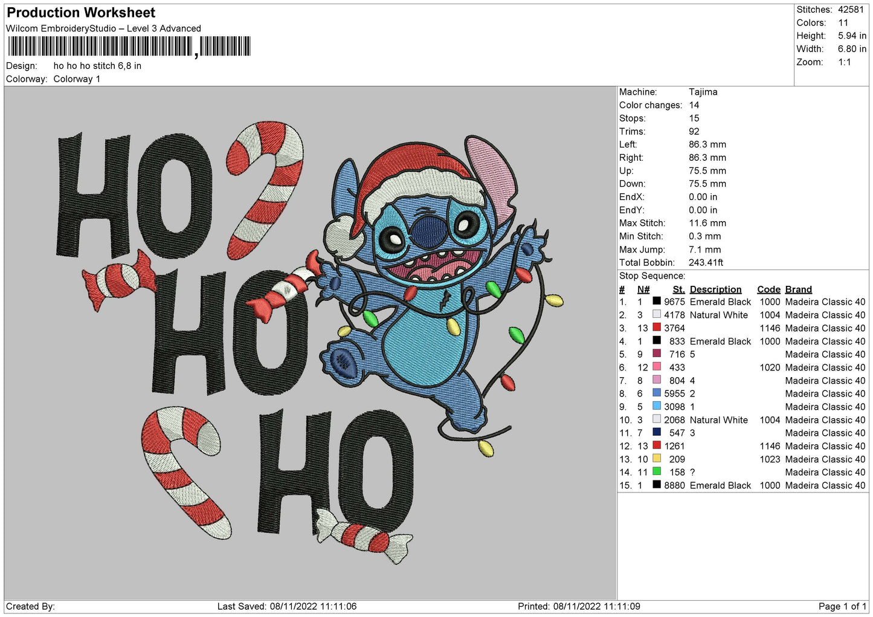
Task: Click the candy cane beside the top HO
Action: (x=263, y=189)
